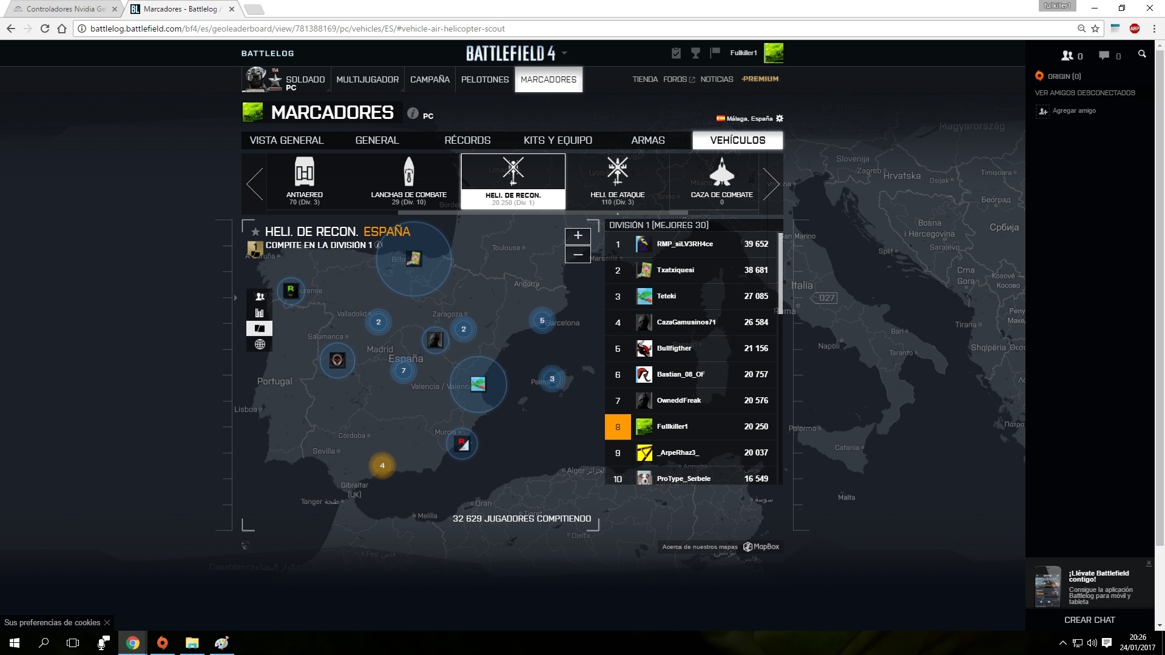1165x655 pixels.
Task: Go to the Multijugador menu
Action: click(367, 79)
